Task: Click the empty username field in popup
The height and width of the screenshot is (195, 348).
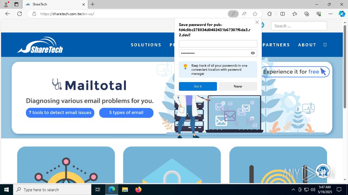Action: pyautogui.click(x=218, y=44)
